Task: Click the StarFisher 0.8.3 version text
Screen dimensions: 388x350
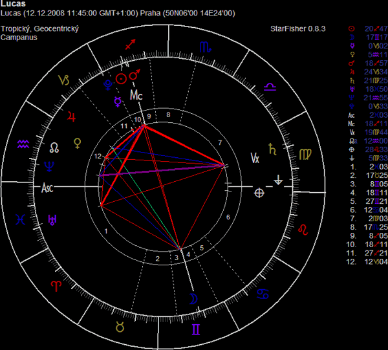Action: 298,28
